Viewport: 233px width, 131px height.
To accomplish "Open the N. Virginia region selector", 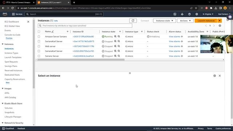I will coord(208,14).
